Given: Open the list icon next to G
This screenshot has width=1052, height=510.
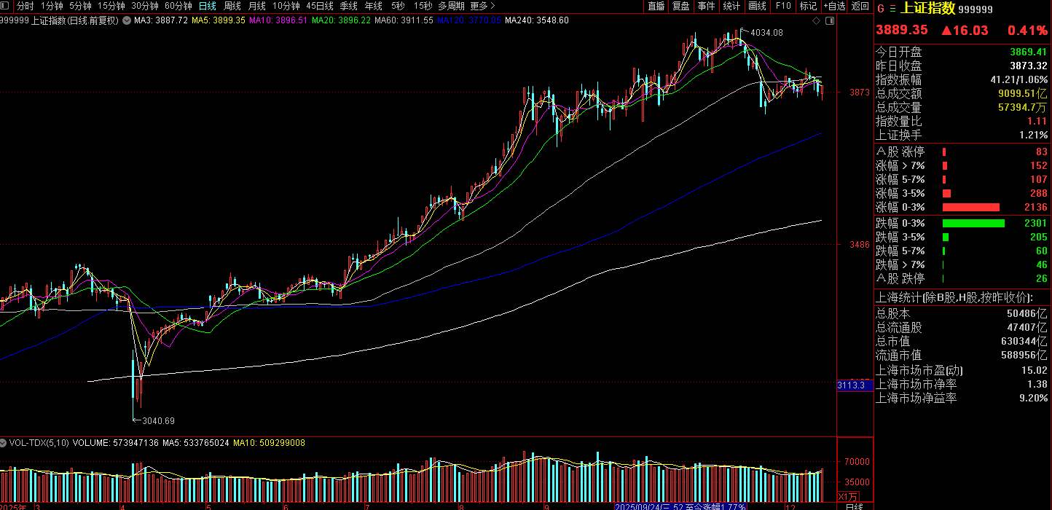Looking at the screenshot, I should click(892, 9).
